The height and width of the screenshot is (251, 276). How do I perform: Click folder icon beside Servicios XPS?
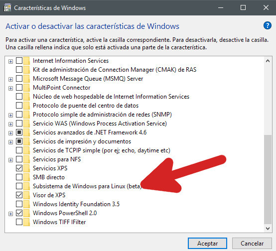26,168
